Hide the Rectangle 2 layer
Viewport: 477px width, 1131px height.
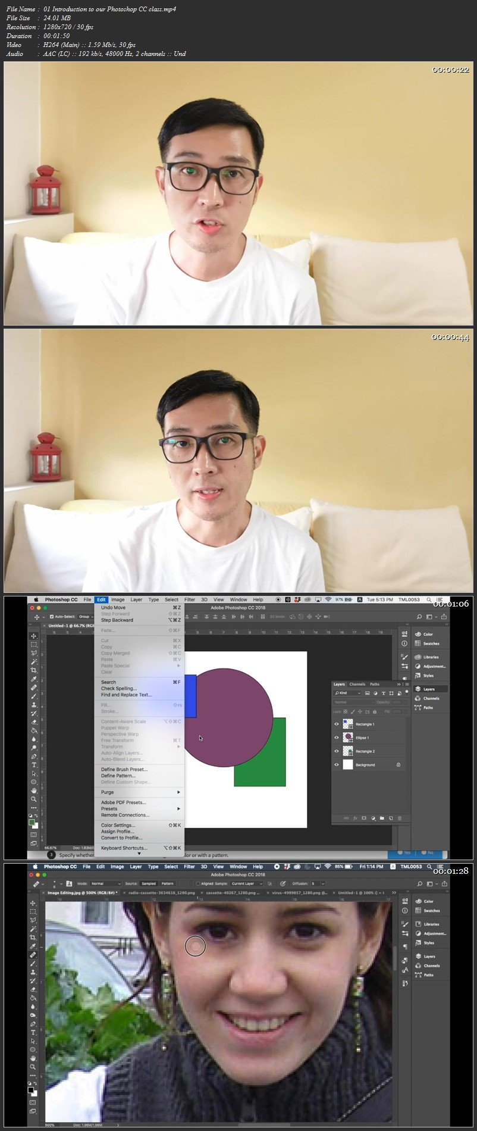pos(337,751)
